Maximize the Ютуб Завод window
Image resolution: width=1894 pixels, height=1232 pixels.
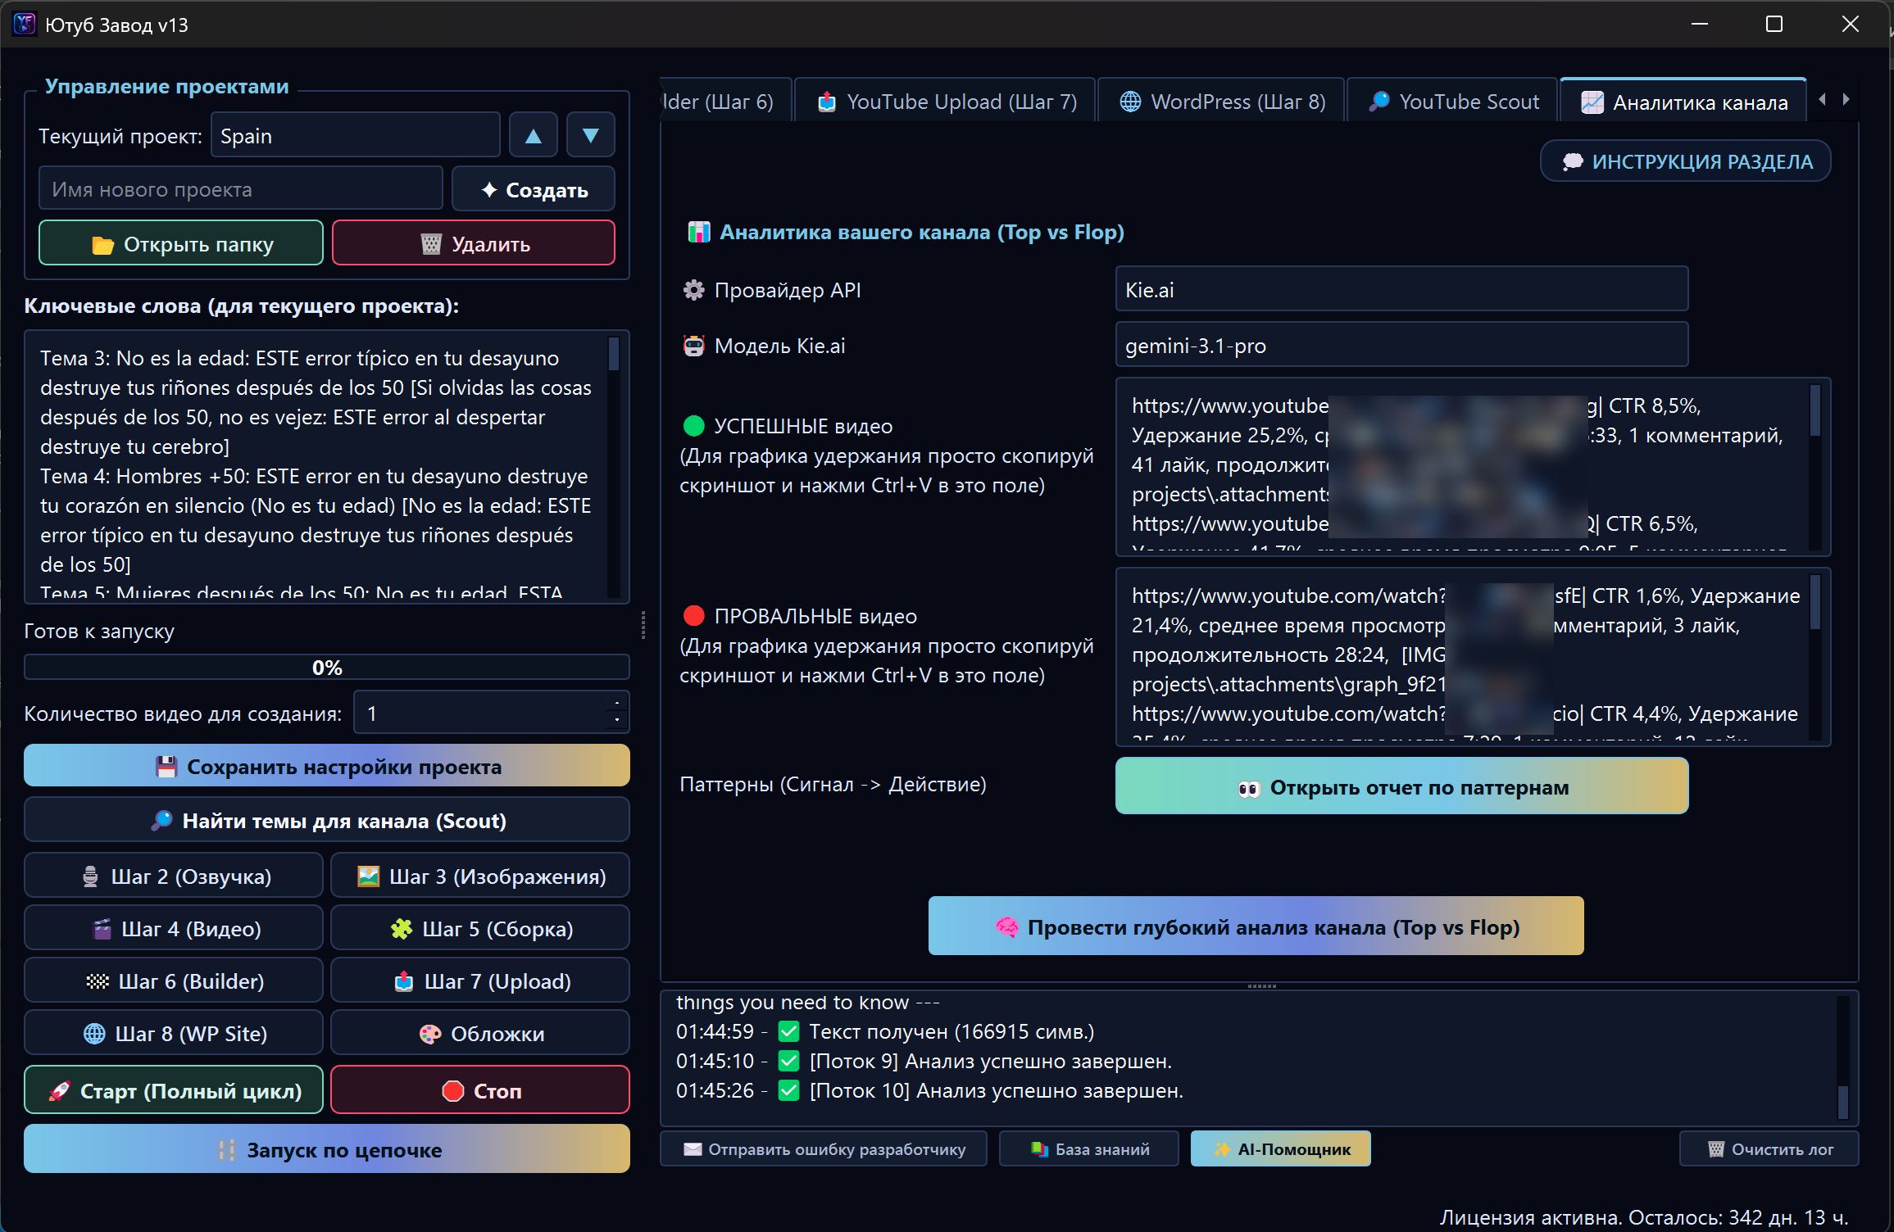click(1774, 24)
